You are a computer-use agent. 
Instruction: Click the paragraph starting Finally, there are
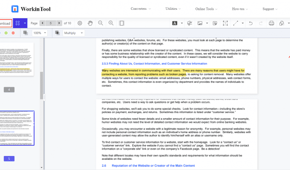coord(176,54)
